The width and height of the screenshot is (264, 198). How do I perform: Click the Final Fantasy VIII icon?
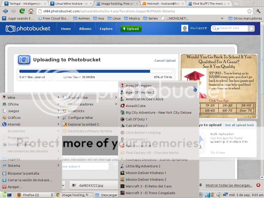(122, 146)
